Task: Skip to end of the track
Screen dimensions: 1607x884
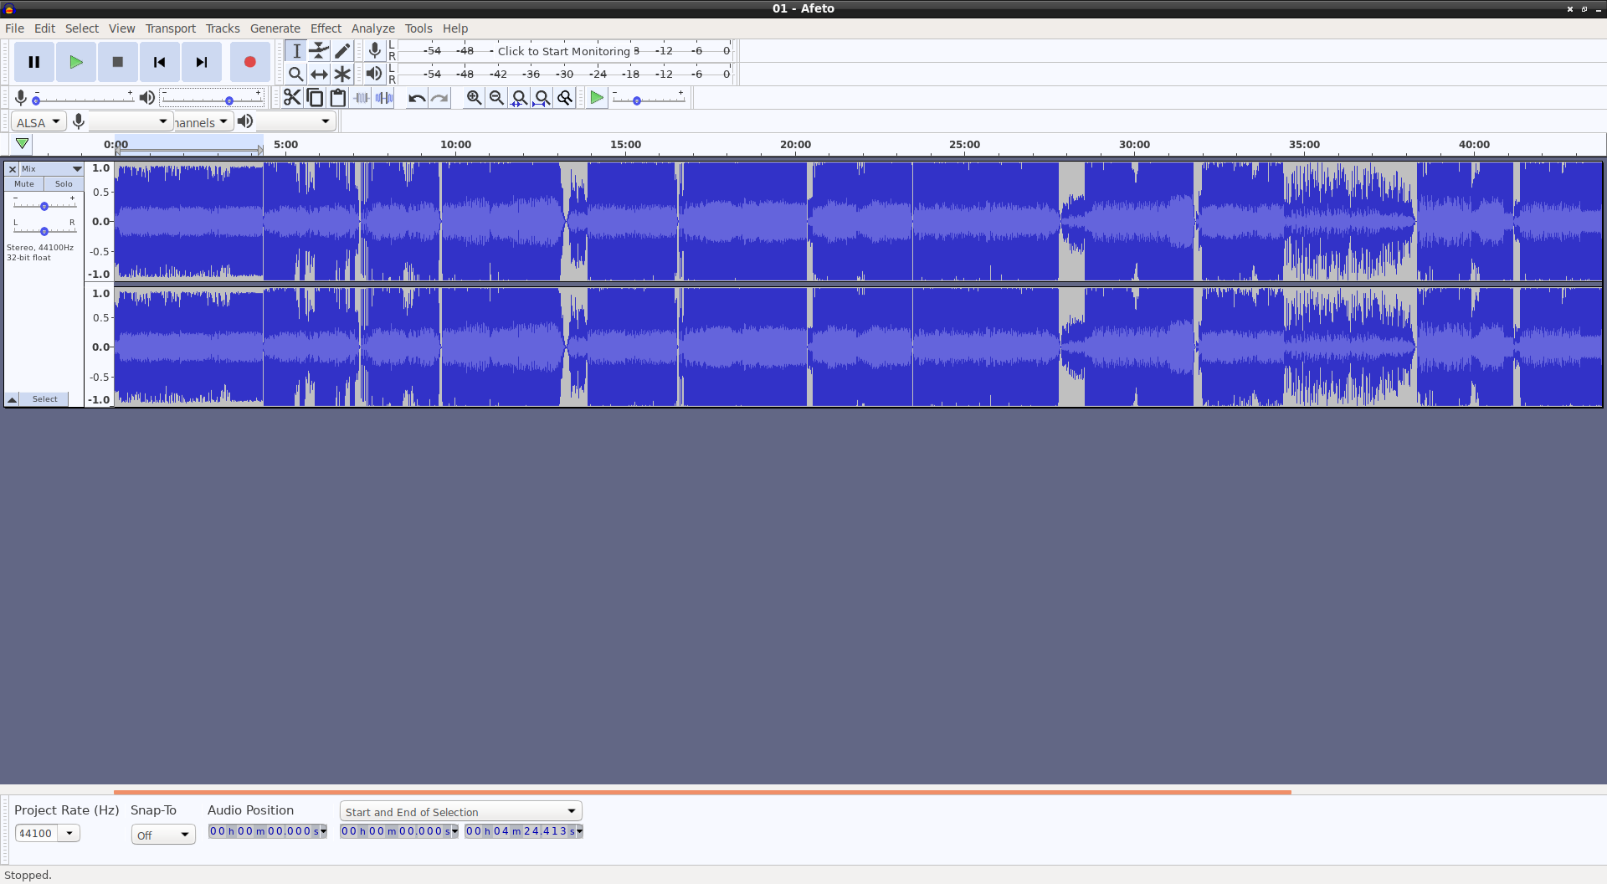Action: (x=202, y=62)
